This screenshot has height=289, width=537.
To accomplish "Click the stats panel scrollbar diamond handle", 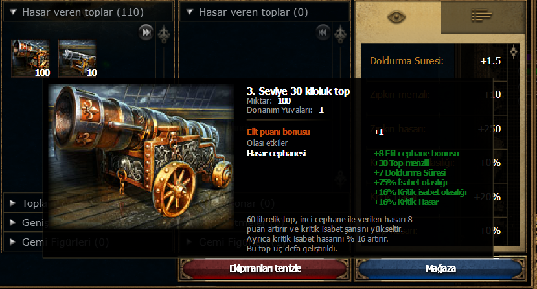I will click(x=514, y=52).
